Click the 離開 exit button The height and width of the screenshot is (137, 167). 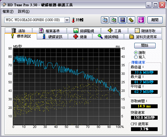155,20
